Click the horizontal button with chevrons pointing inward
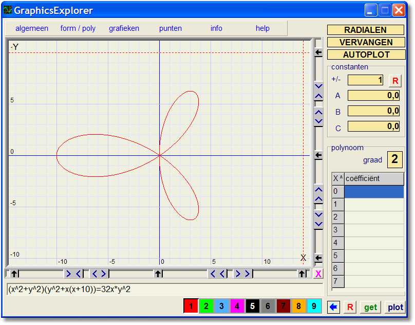The width and height of the screenshot is (415, 325). coord(73,274)
